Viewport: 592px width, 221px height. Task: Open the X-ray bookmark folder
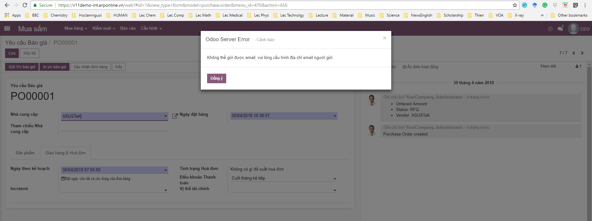click(x=516, y=15)
